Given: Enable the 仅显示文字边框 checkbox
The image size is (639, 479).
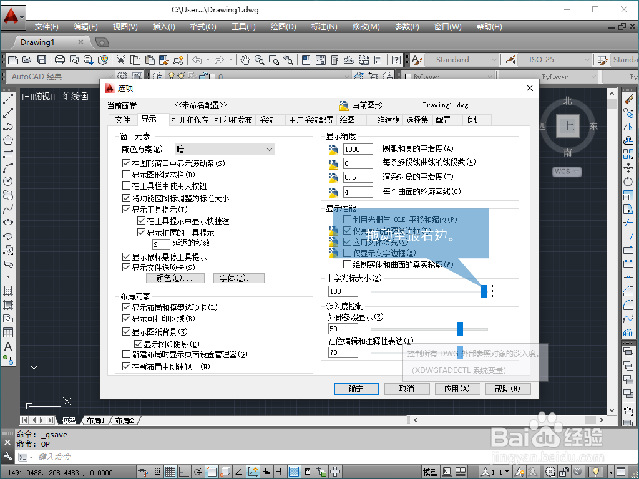Looking at the screenshot, I should pos(348,253).
